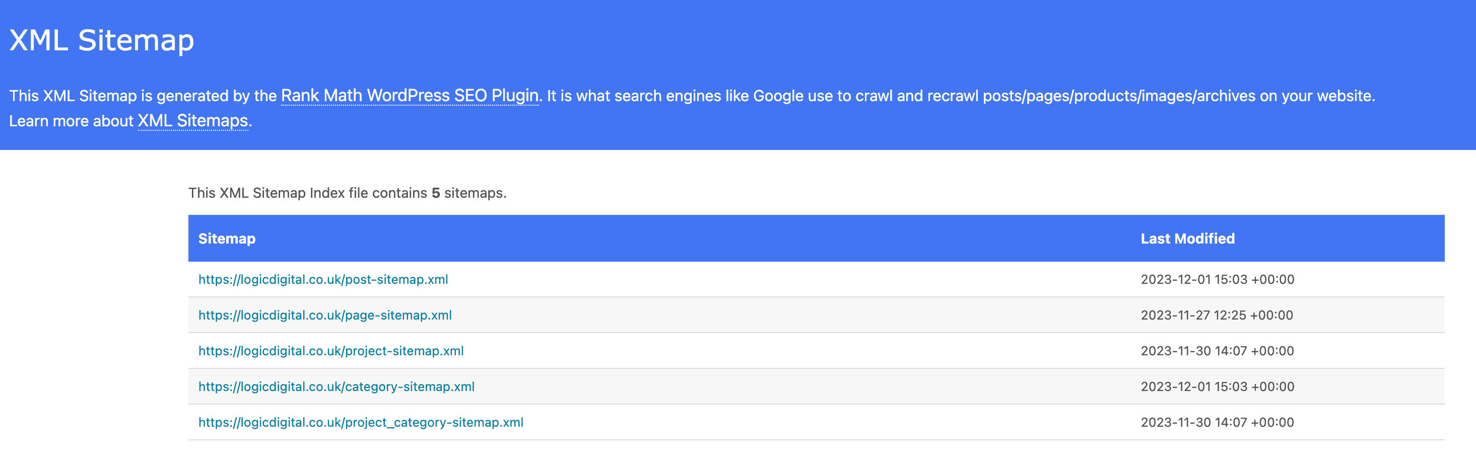Select the last modified date for category-sitemap

click(x=1217, y=386)
